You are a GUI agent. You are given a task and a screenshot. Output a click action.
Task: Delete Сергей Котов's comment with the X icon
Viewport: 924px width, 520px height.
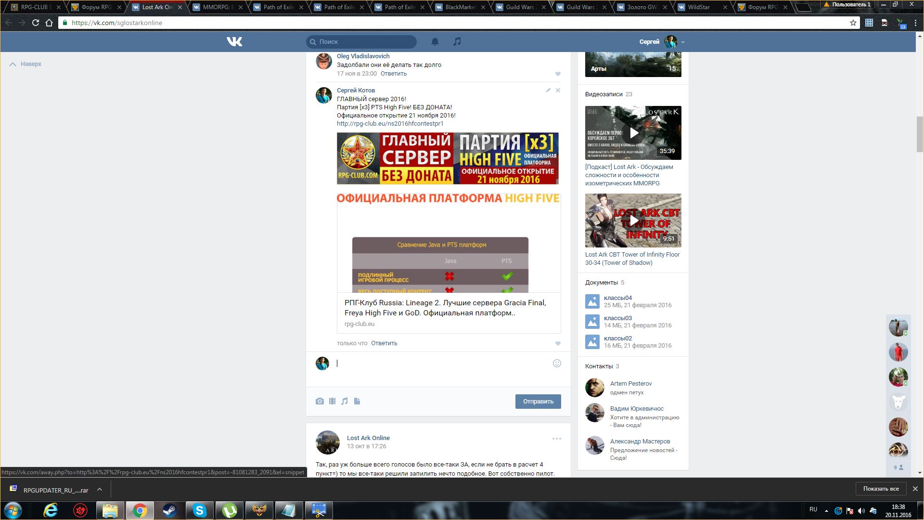558,90
